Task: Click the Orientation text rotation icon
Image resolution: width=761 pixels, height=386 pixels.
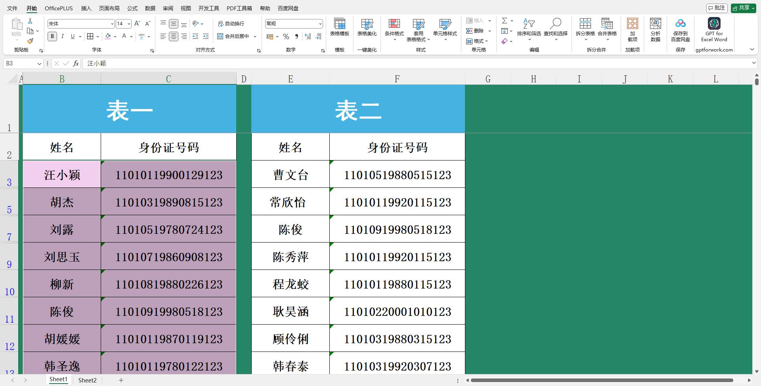Action: [195, 24]
